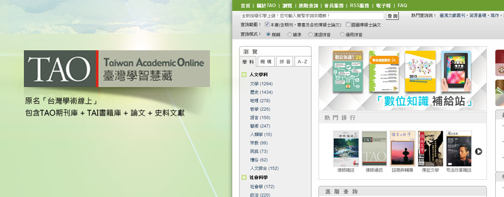Click the 查詢 search button
The width and height of the screenshot is (504, 197).
coord(392,16)
